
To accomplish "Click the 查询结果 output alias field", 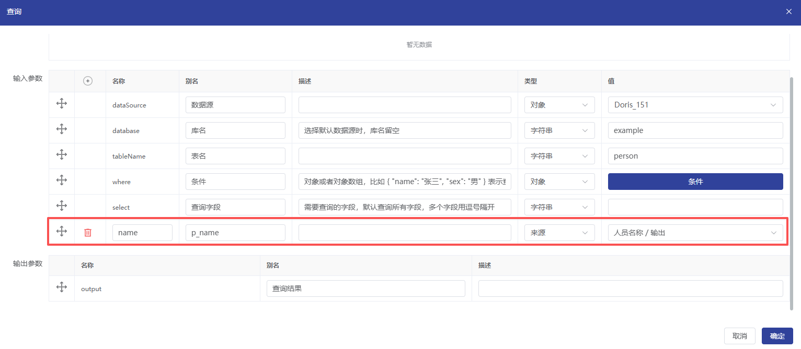I will (365, 288).
